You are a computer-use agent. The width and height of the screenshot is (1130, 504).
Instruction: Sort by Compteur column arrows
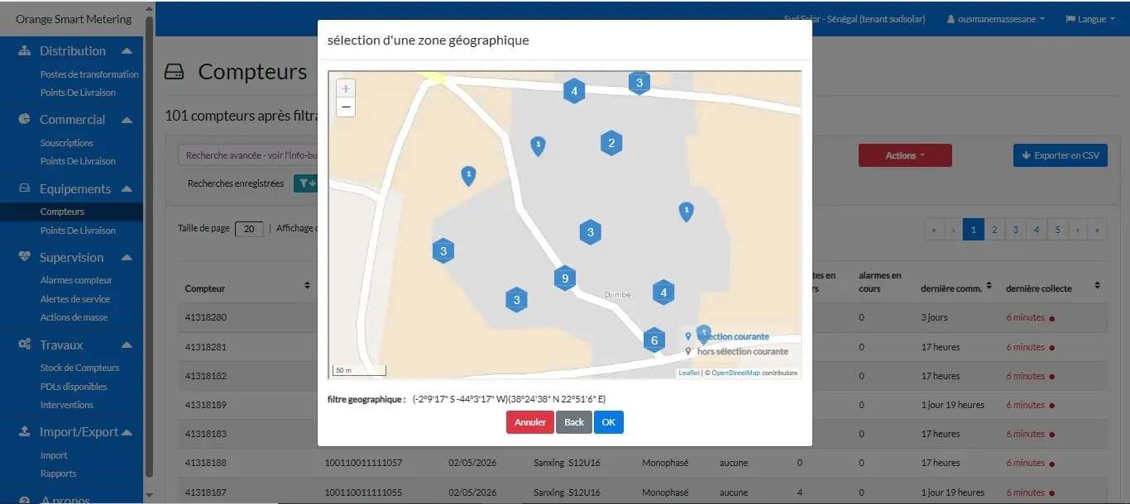coord(307,285)
